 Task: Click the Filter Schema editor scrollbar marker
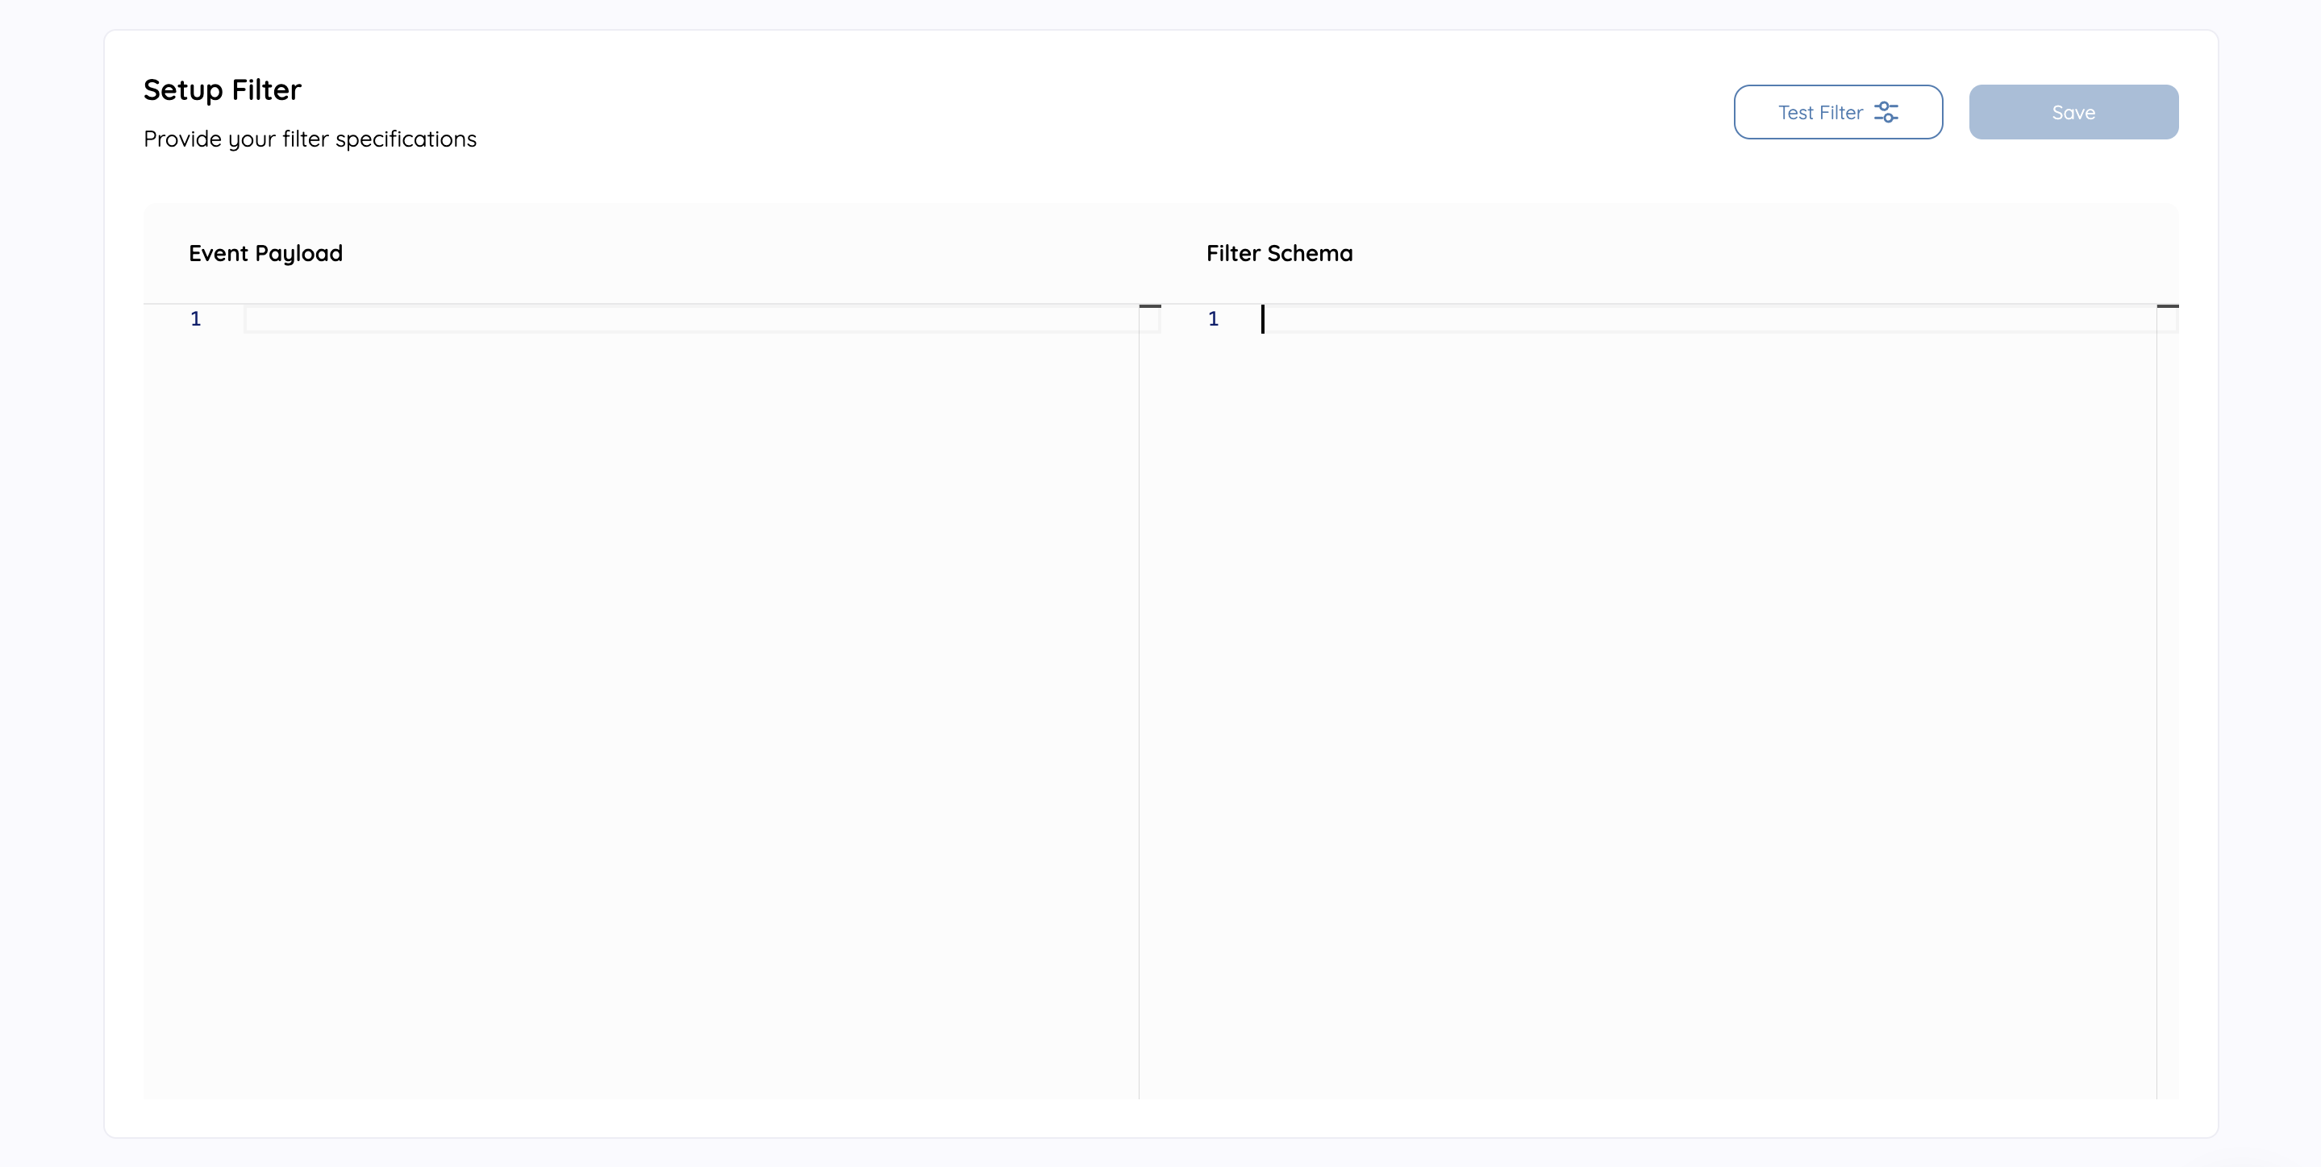pos(2167,307)
